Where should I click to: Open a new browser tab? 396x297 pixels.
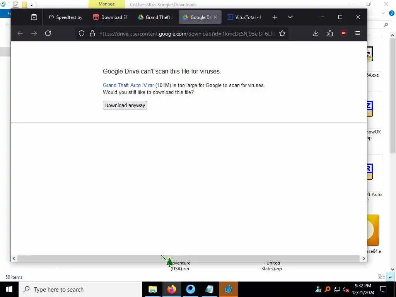tap(275, 17)
